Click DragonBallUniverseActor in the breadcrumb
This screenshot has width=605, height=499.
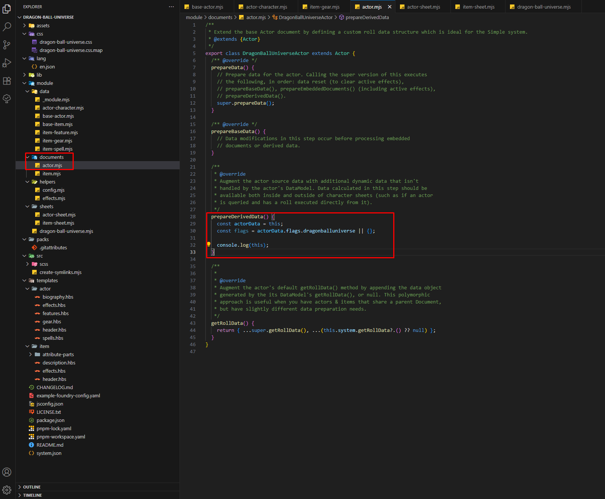305,17
